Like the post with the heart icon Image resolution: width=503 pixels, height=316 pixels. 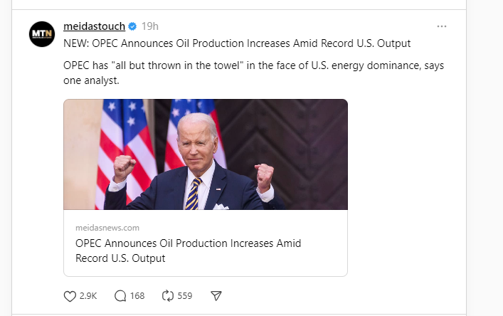(x=70, y=295)
